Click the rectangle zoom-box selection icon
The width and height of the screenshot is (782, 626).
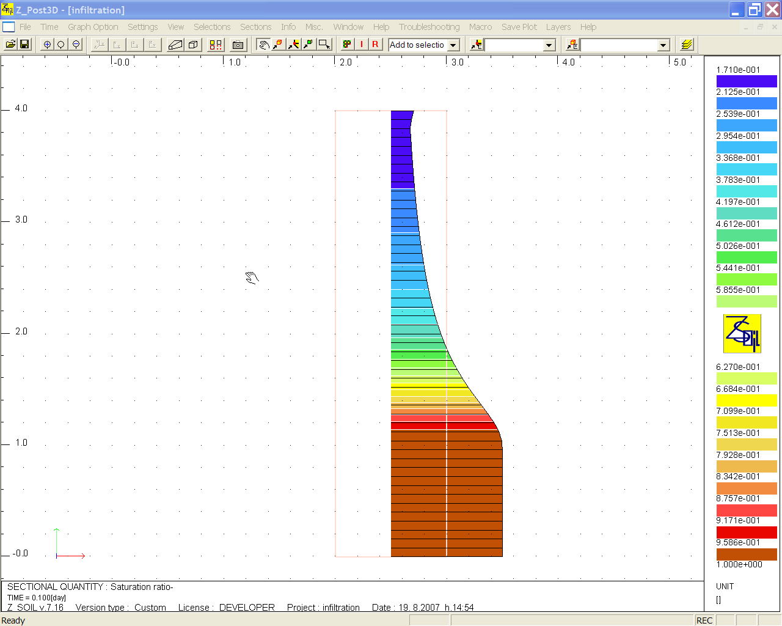[324, 45]
